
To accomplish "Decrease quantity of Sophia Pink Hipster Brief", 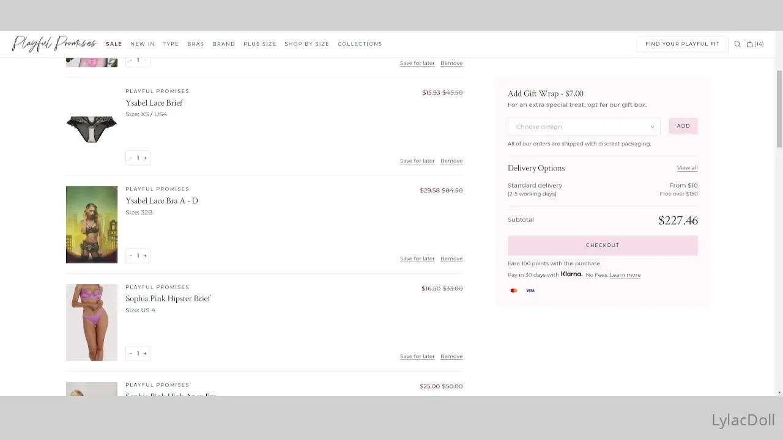I will pos(130,353).
